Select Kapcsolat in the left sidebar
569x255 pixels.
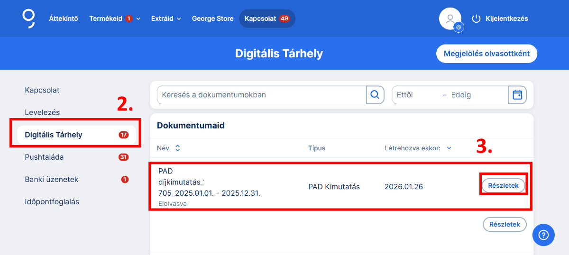pyautogui.click(x=42, y=90)
